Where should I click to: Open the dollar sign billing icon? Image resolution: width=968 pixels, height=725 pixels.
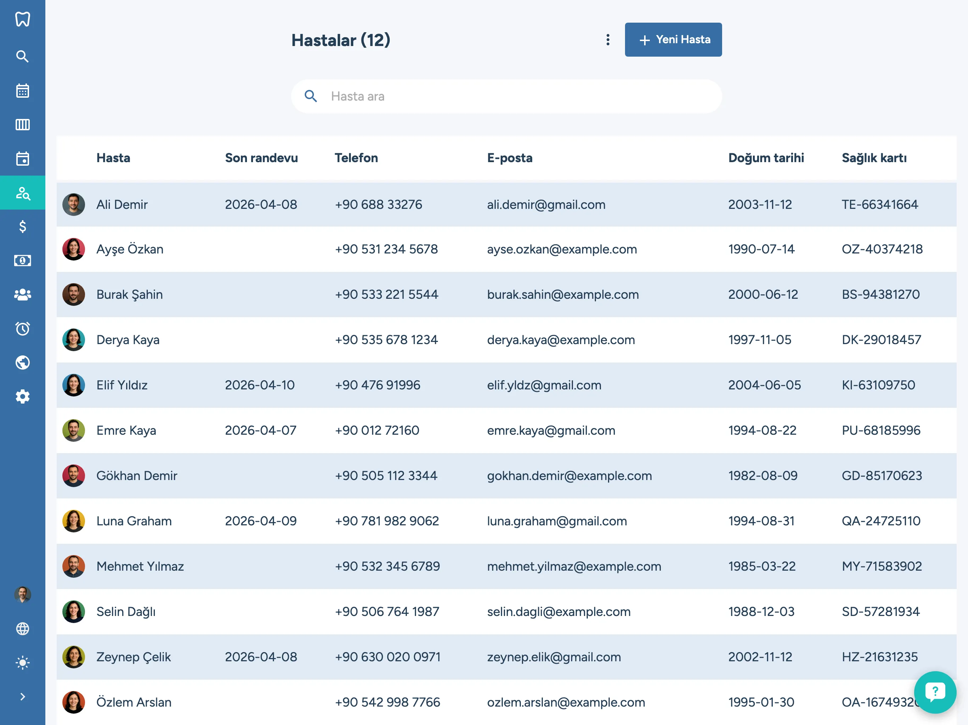pyautogui.click(x=22, y=227)
